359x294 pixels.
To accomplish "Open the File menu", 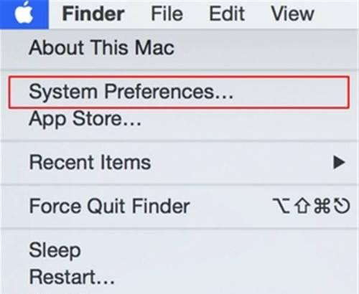I will pos(167,14).
